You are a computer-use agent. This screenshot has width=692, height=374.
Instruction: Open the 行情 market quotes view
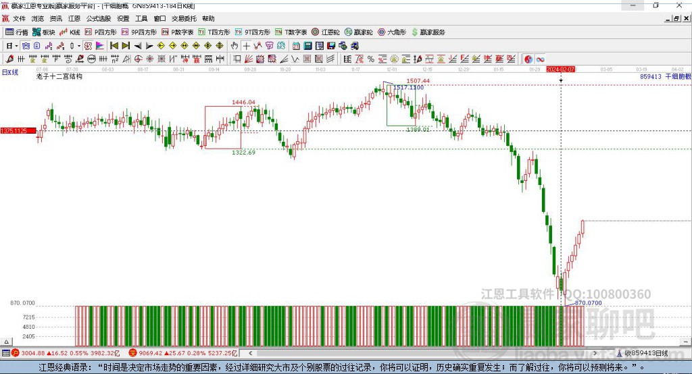17,32
